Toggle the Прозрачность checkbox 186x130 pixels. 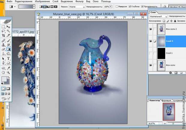pos(142,7)
